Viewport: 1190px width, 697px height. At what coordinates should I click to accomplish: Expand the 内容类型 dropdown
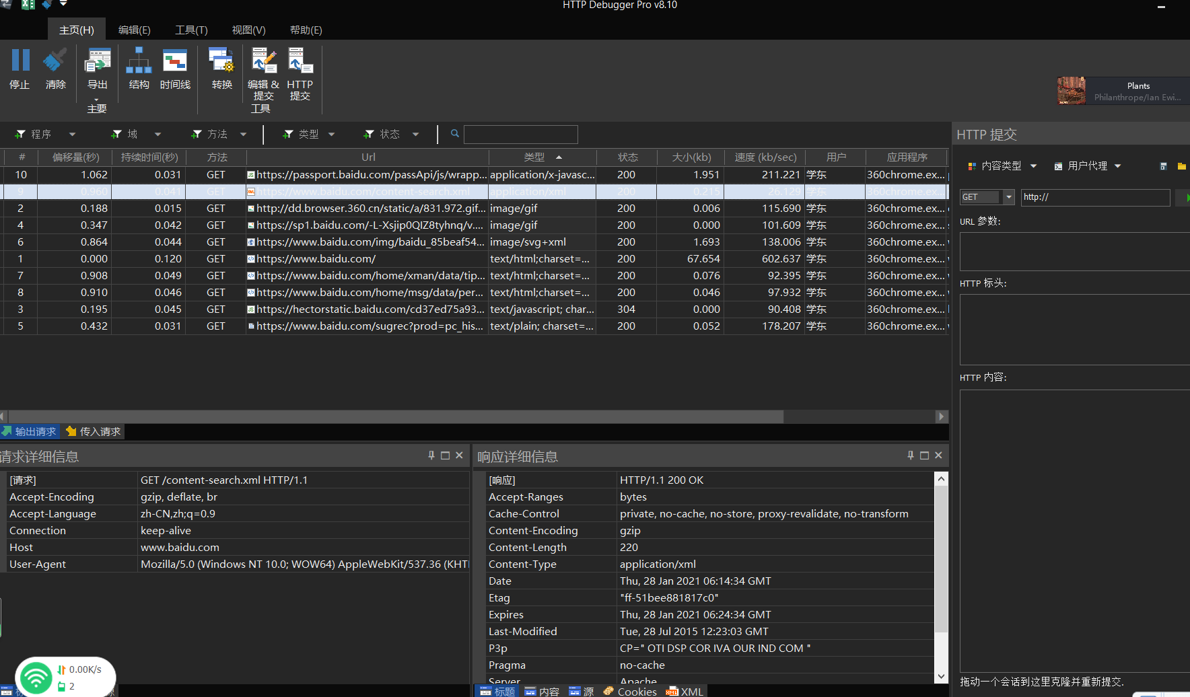pos(1034,166)
